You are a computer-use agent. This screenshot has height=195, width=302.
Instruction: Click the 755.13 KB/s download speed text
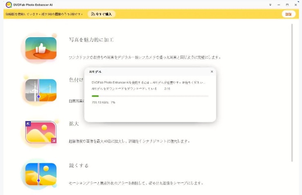click(x=103, y=102)
